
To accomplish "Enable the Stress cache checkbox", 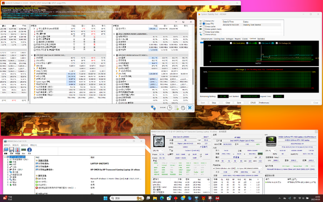I will point(204,27).
